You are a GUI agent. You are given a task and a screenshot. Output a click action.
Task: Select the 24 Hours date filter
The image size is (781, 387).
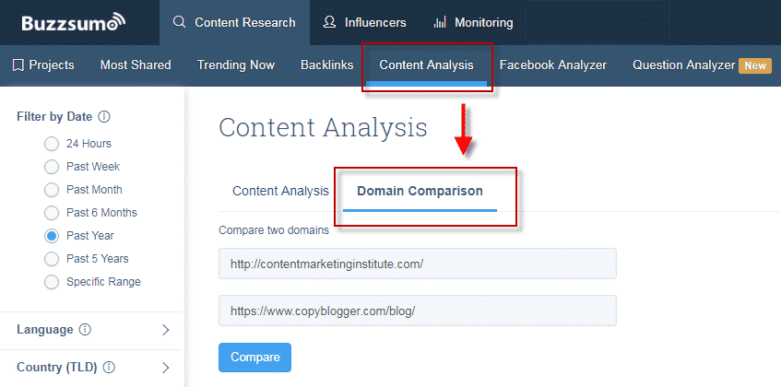click(52, 144)
